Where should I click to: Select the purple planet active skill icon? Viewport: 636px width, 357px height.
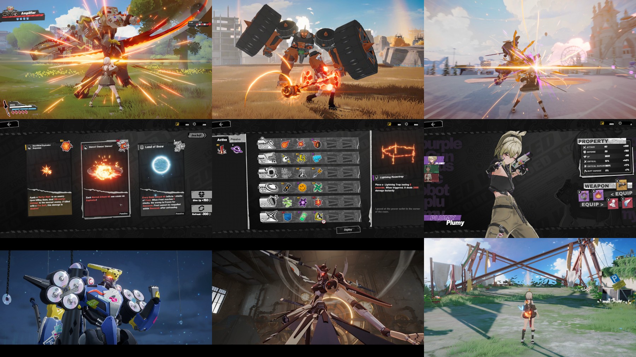(x=236, y=150)
